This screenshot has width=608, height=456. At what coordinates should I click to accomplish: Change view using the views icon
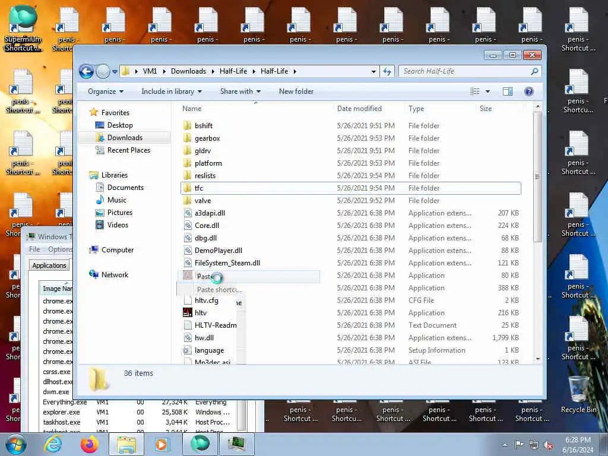coord(474,91)
